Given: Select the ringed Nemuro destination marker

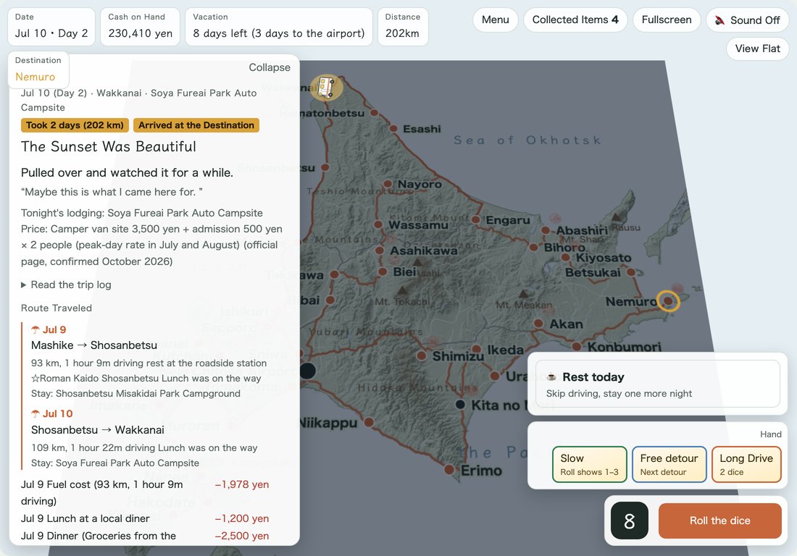Looking at the screenshot, I should click(669, 301).
